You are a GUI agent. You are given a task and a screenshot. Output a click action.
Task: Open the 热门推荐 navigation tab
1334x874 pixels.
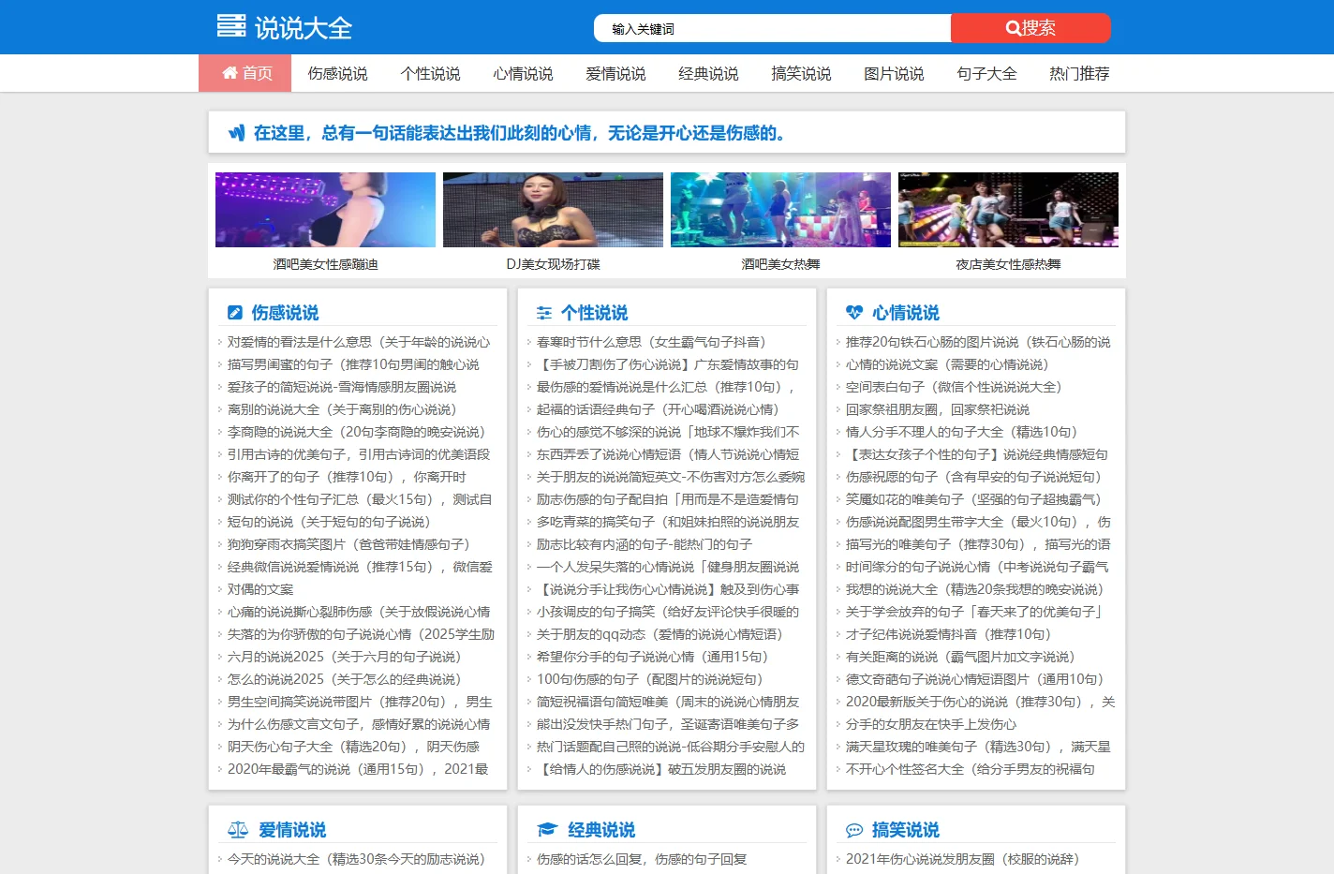coord(1080,73)
